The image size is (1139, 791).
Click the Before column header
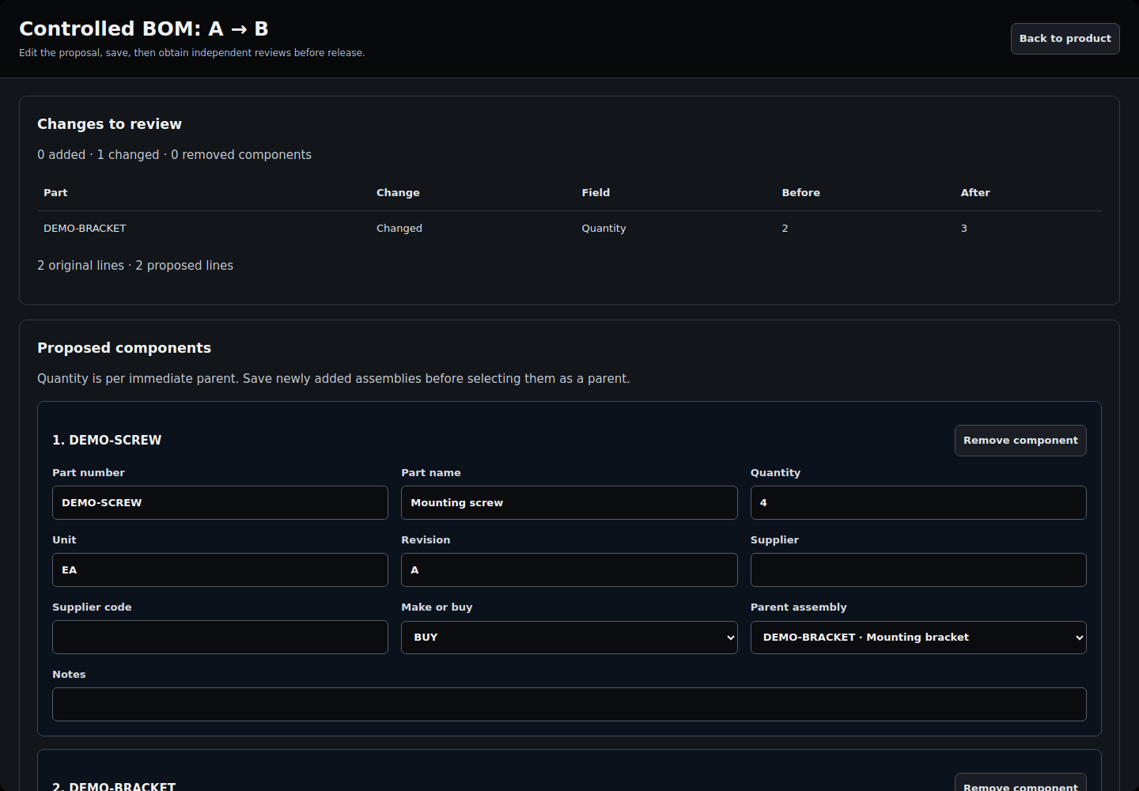(x=800, y=193)
